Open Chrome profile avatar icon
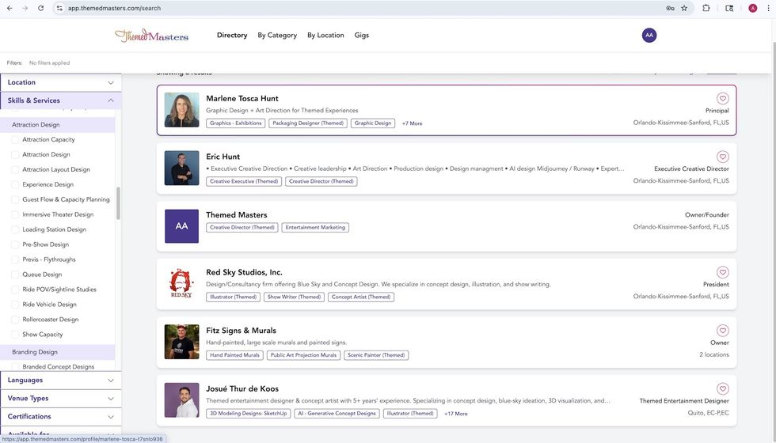The height and width of the screenshot is (443, 776). pyautogui.click(x=753, y=9)
